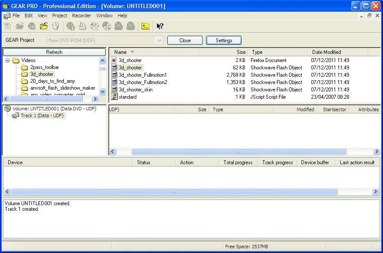The image size is (383, 253).
Task: Click the Flash icon of 3d_shooter_Fullmotion1
Action: [114, 75]
